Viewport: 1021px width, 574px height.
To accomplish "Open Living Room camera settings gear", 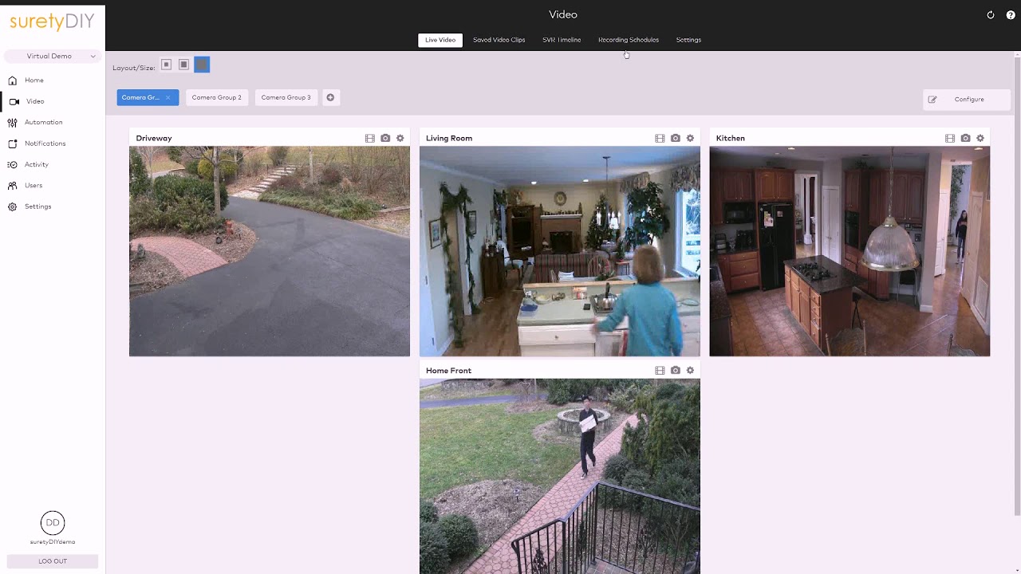I will 691,138.
